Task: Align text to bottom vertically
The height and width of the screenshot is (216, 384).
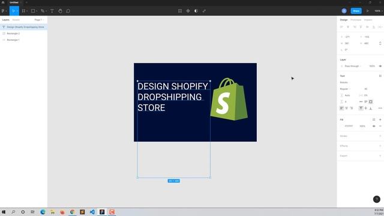Action: 371,108
